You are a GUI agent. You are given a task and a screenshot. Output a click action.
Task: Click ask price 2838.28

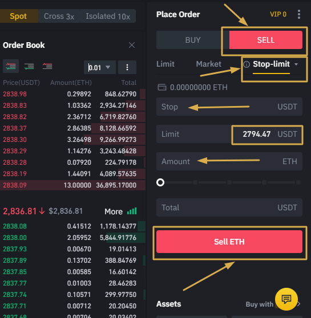point(15,162)
